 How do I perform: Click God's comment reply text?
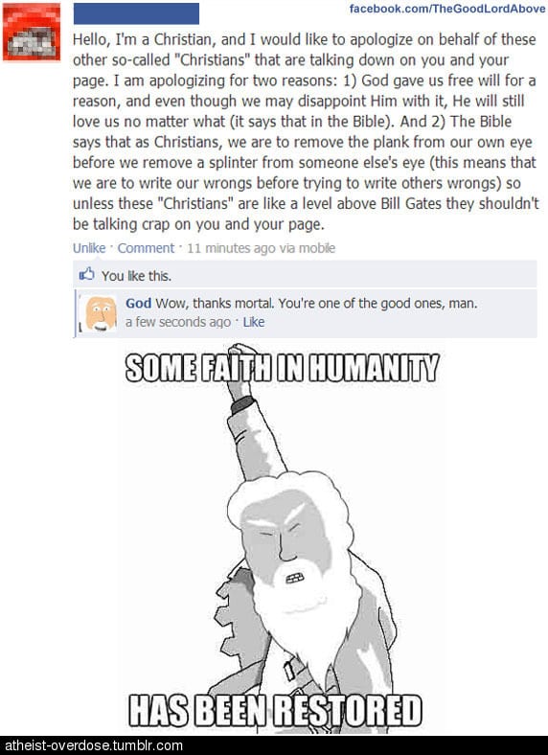316,303
